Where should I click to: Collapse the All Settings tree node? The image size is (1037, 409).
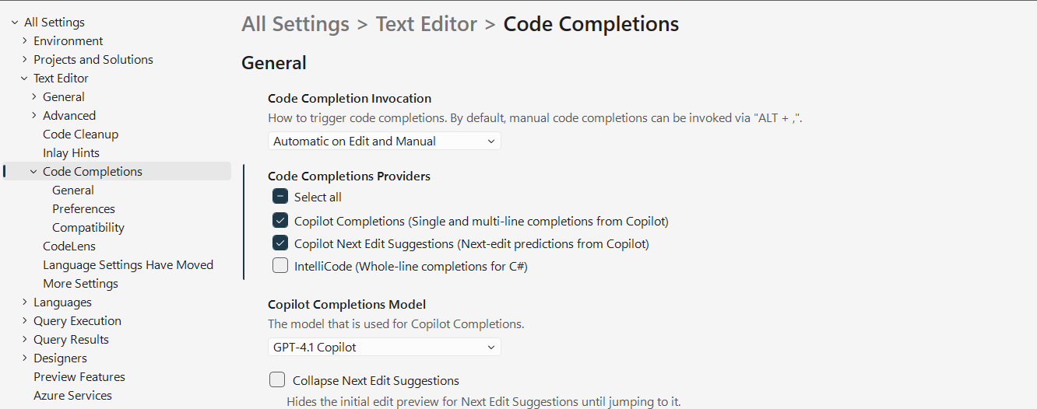[15, 23]
